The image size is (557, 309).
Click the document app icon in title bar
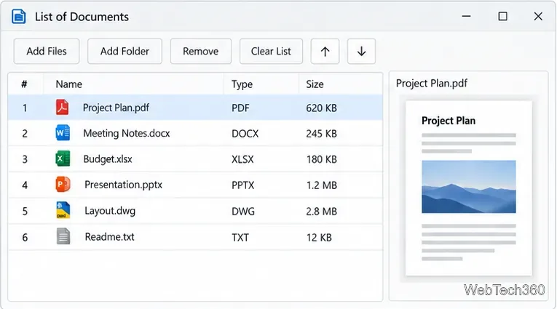pos(18,16)
